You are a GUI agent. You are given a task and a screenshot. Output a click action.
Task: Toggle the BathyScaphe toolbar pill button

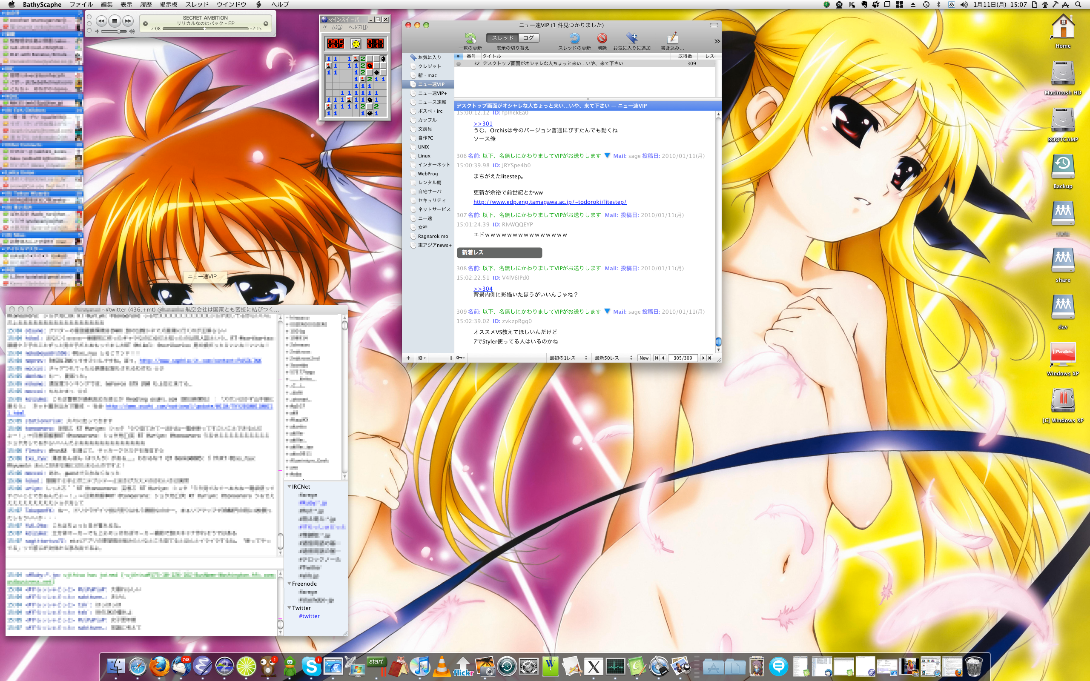(x=714, y=25)
